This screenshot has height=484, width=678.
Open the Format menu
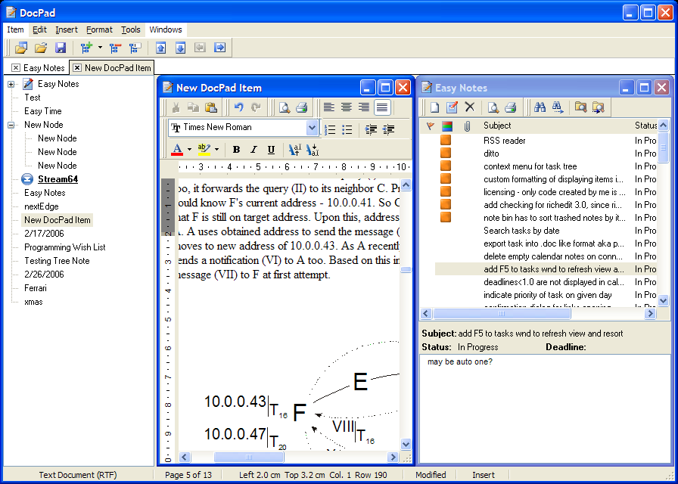99,29
